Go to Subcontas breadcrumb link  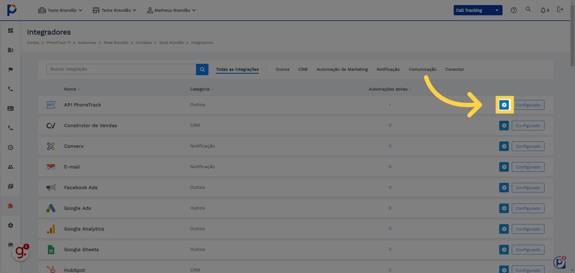tap(87, 43)
